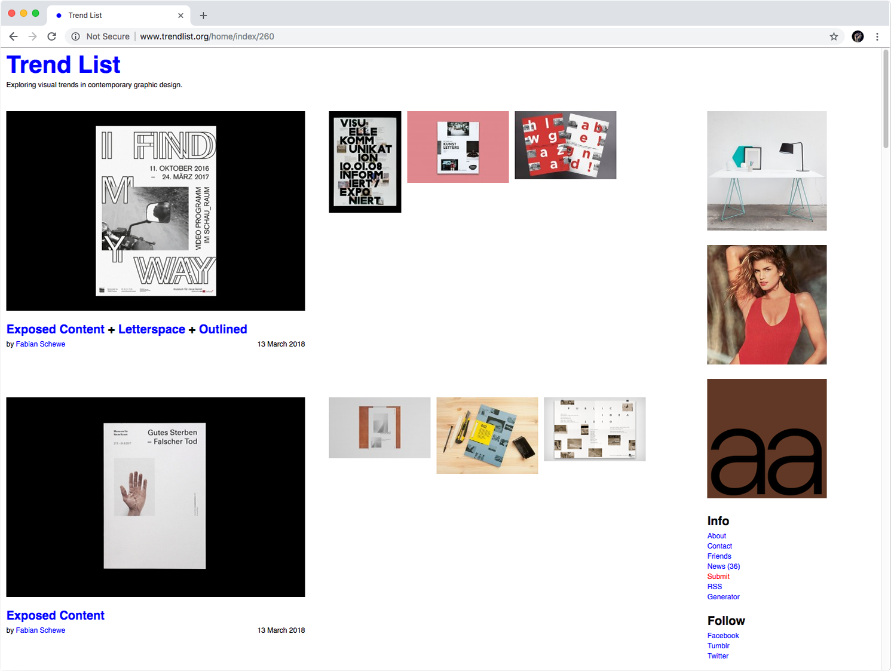The image size is (891, 671).
Task: Bookmark this page with the star icon
Action: (x=834, y=36)
